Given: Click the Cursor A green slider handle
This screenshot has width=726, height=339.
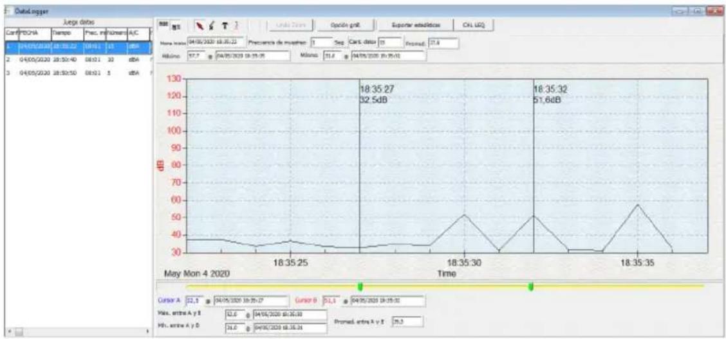Looking at the screenshot, I should pyautogui.click(x=360, y=286).
